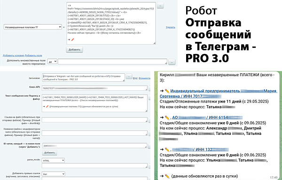Click the pencil emoji inside the message text textarea
This screenshot has height=180, width=282.
(47, 107)
